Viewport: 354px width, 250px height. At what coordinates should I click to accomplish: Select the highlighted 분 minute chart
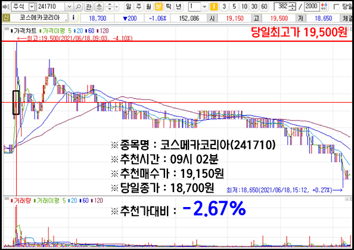(x=159, y=7)
